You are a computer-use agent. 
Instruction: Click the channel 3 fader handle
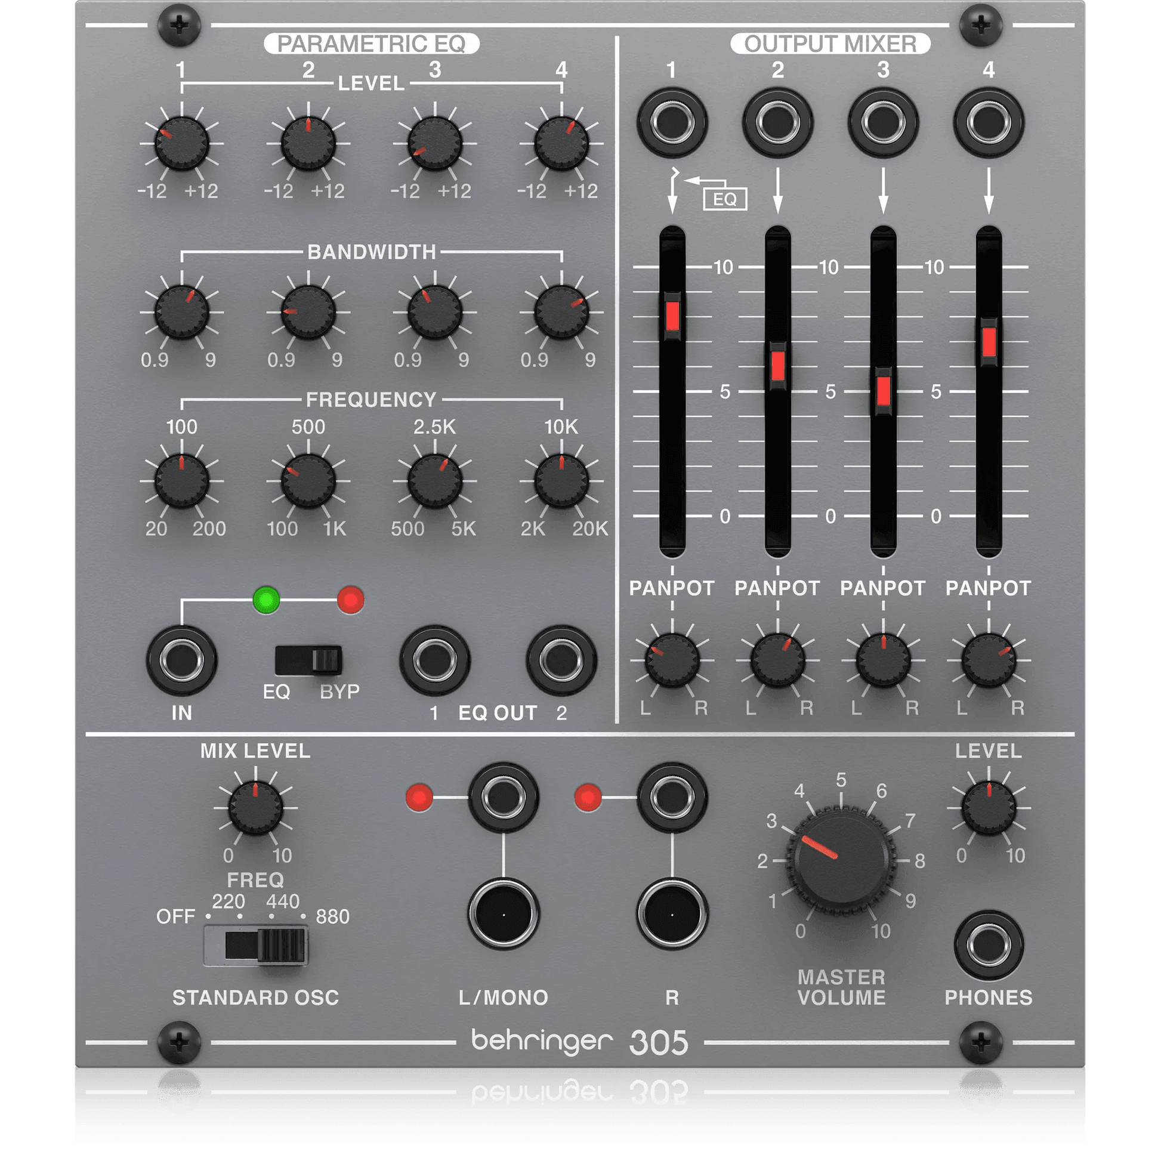click(883, 391)
